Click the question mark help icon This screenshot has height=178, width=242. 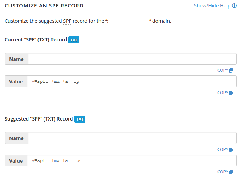click(234, 6)
